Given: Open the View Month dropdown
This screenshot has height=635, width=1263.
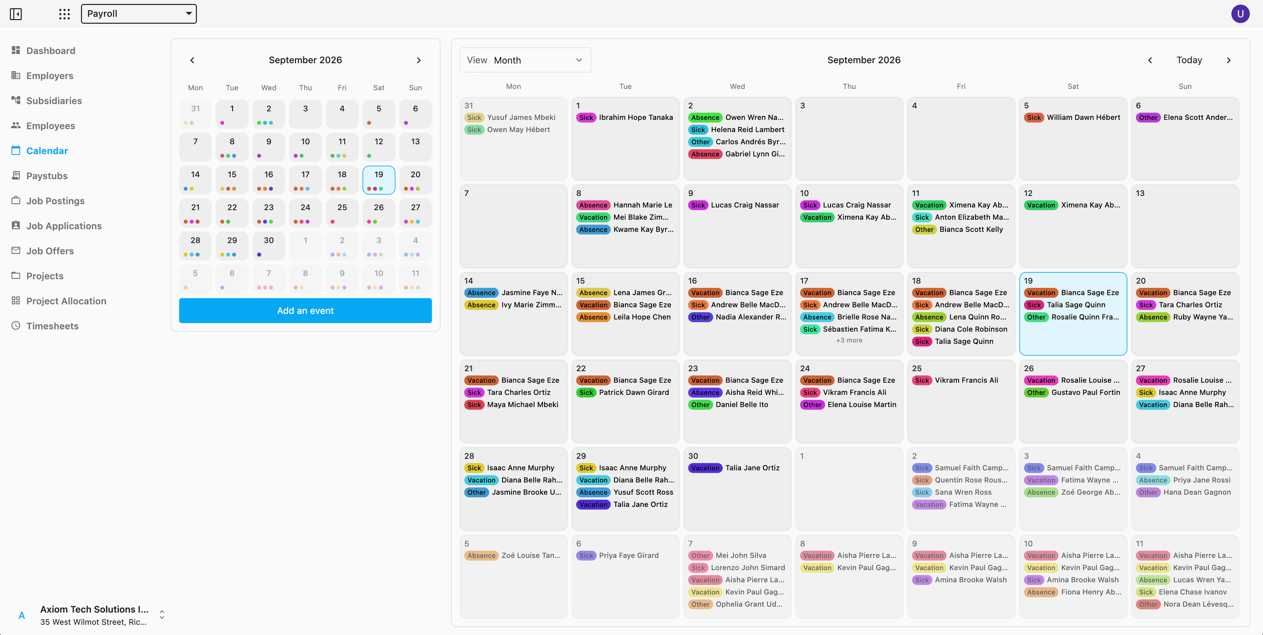Looking at the screenshot, I should 525,61.
